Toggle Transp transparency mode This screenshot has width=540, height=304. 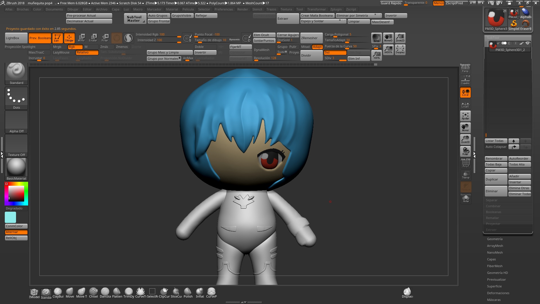click(x=465, y=175)
